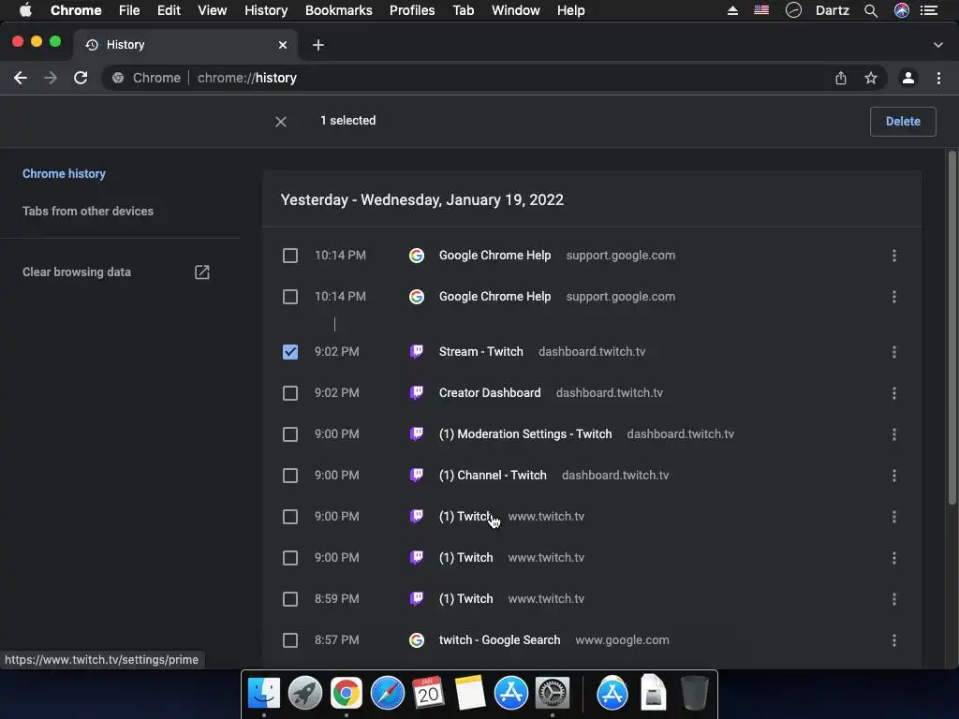Uncheck the Stream - Twitch entry checkbox

[290, 352]
